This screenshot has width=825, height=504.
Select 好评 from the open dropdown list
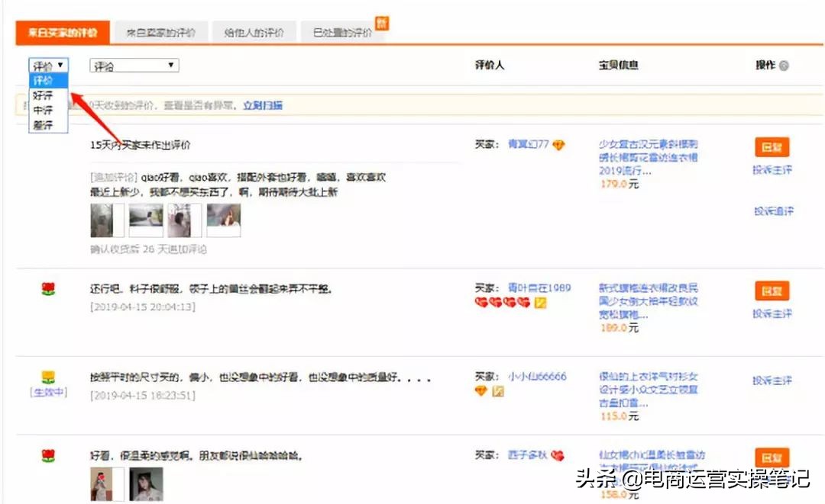coord(42,97)
